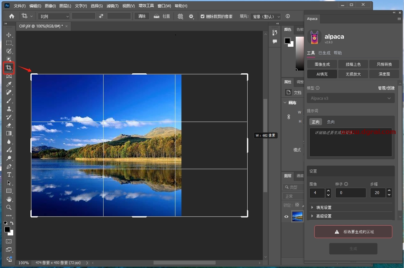The image size is (404, 268).
Task: Open crop settings gear icon
Action: [191, 16]
